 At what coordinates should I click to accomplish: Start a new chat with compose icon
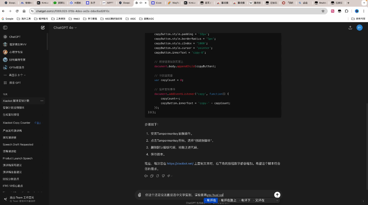click(43, 28)
